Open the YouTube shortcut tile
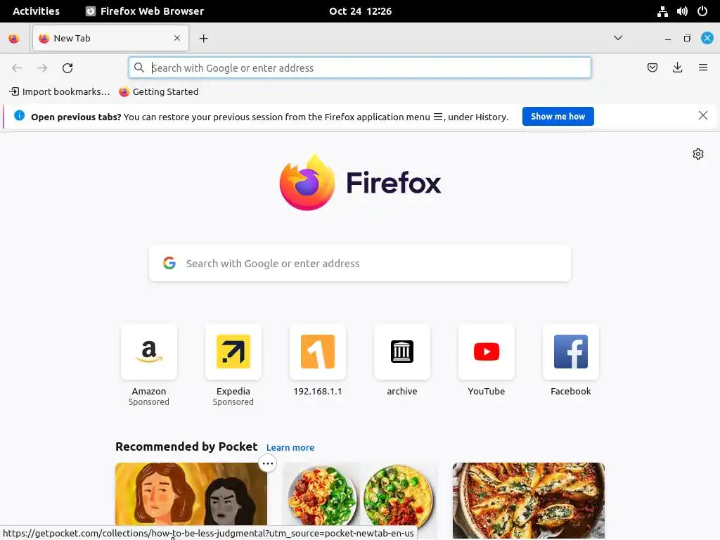 (x=487, y=352)
